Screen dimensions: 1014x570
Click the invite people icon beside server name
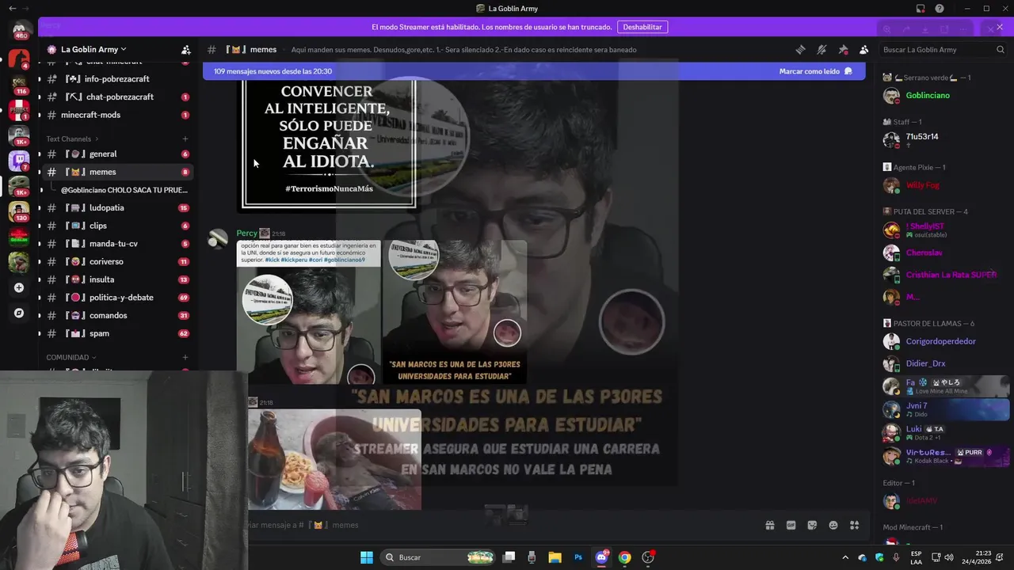(185, 49)
